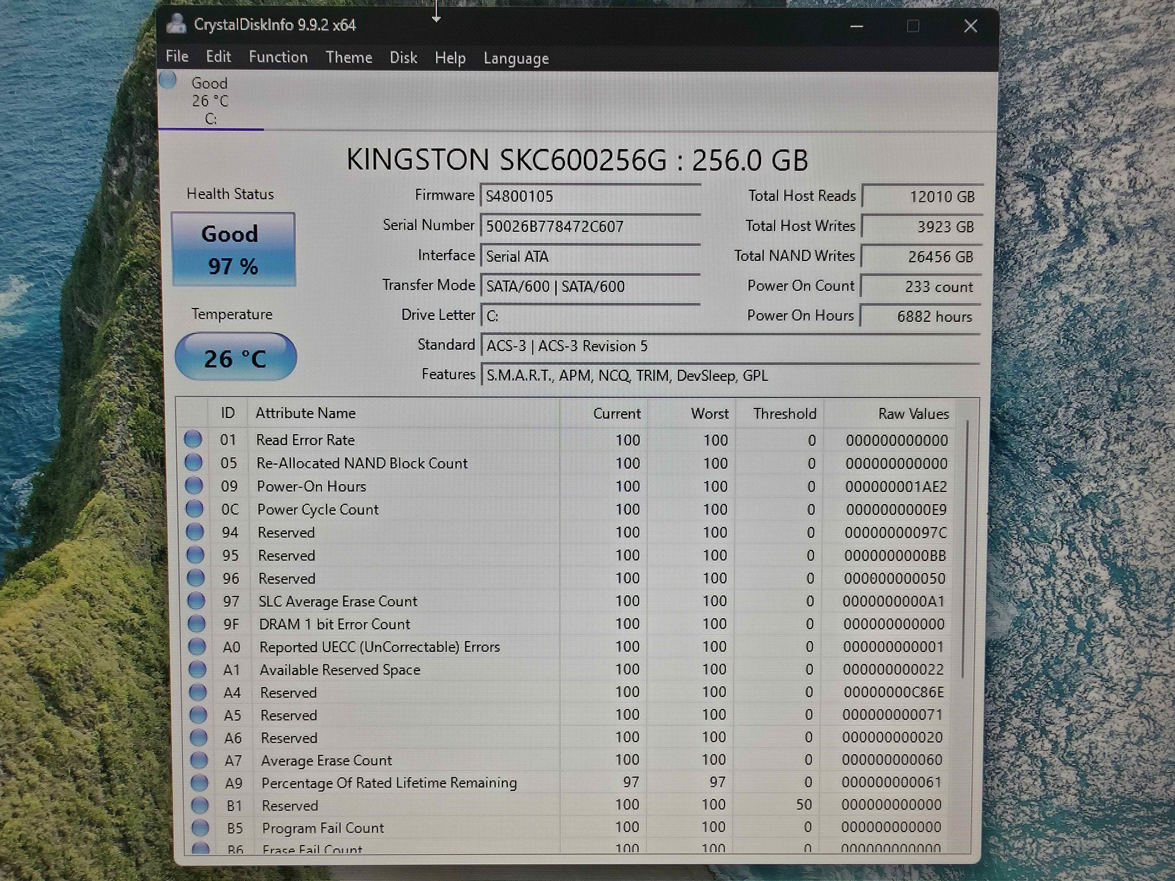Click the Total Host Reads value 12010 GB

[923, 196]
